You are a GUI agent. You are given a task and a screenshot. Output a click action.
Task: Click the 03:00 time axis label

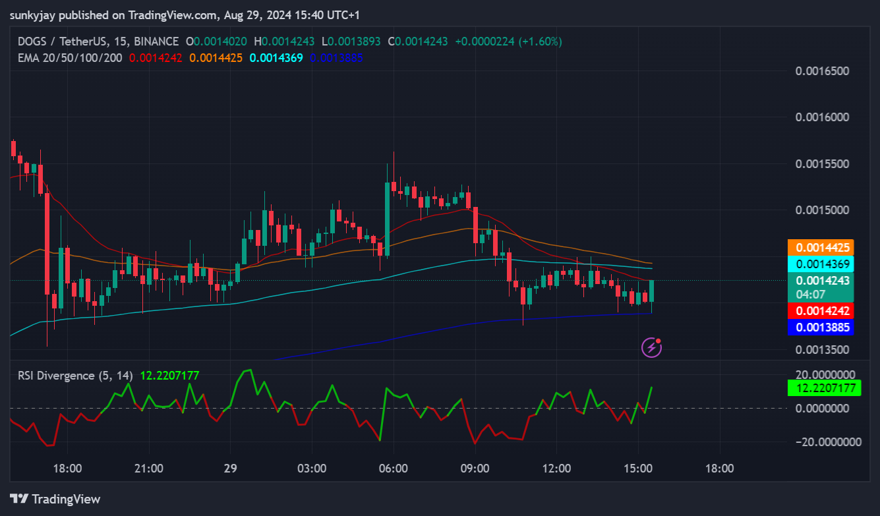pyautogui.click(x=312, y=469)
